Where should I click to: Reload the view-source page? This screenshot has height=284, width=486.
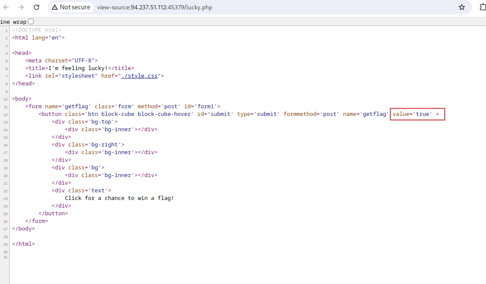(37, 7)
